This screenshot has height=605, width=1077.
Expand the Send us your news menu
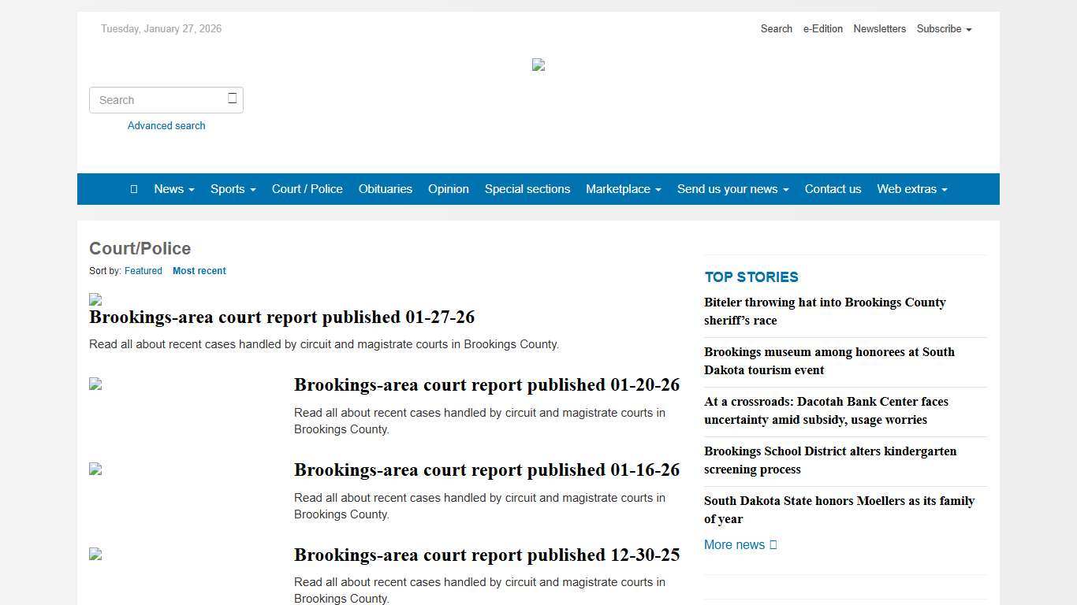pyautogui.click(x=732, y=189)
